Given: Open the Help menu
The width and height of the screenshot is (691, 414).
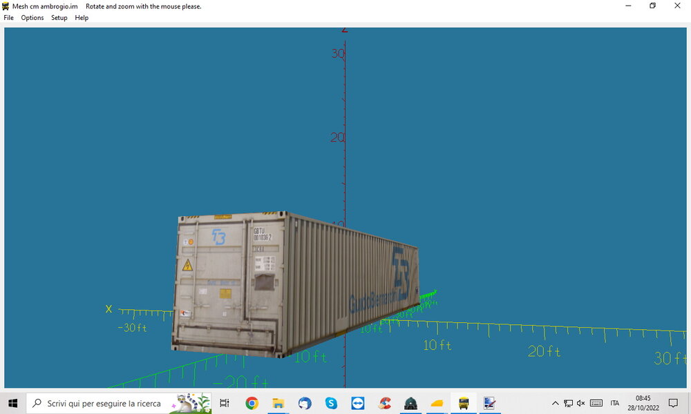Looking at the screenshot, I should click(82, 18).
